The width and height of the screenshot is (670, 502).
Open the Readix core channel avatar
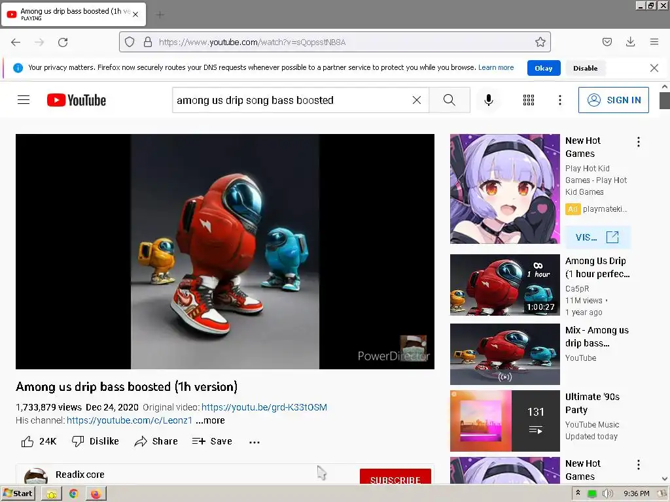[36, 477]
